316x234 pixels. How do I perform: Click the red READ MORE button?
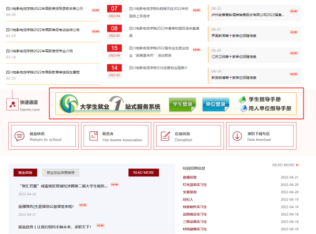tap(144, 172)
